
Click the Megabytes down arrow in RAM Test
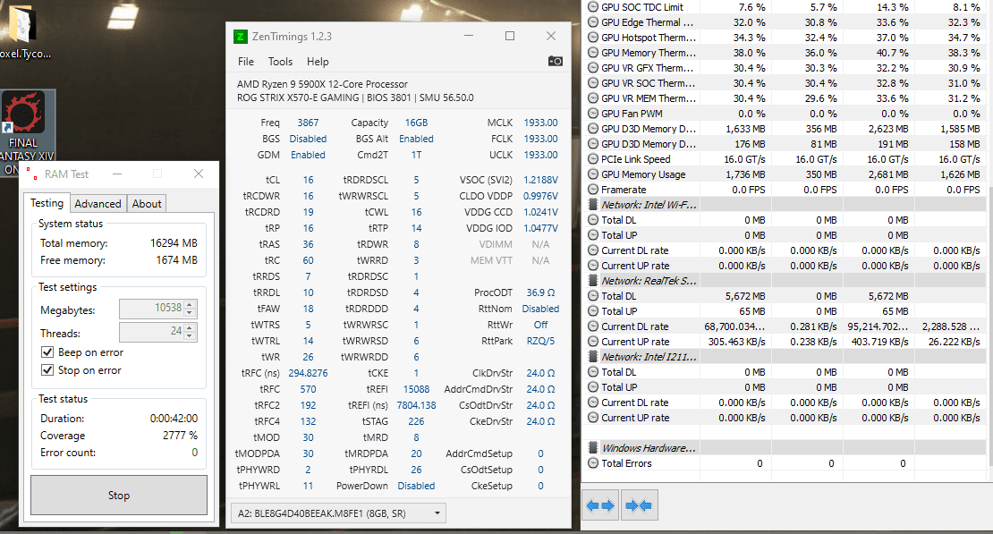[190, 313]
